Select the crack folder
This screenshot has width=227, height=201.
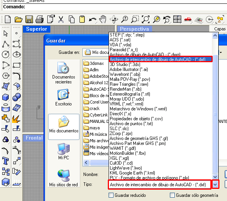click(x=92, y=108)
